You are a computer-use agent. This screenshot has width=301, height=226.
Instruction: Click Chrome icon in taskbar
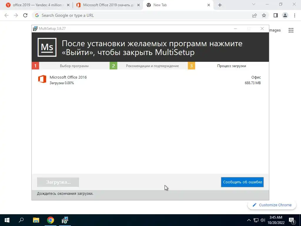pos(51,220)
